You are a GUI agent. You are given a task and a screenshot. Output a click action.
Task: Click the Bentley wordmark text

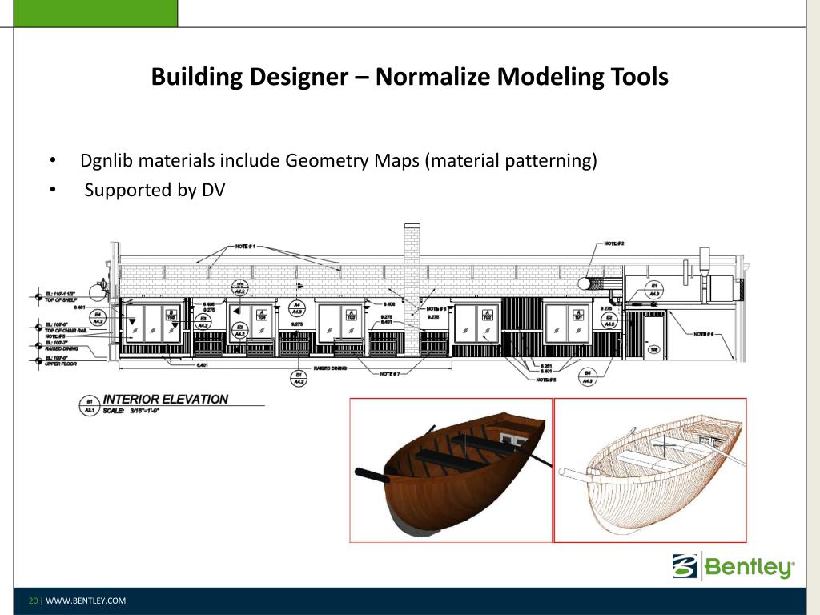click(750, 567)
